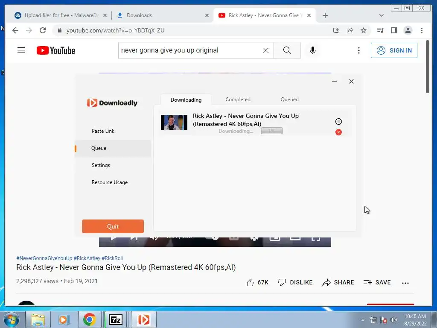Share this page from the address bar

(350, 30)
